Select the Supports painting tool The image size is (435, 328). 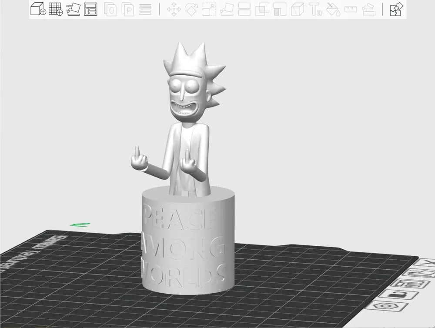click(280, 10)
